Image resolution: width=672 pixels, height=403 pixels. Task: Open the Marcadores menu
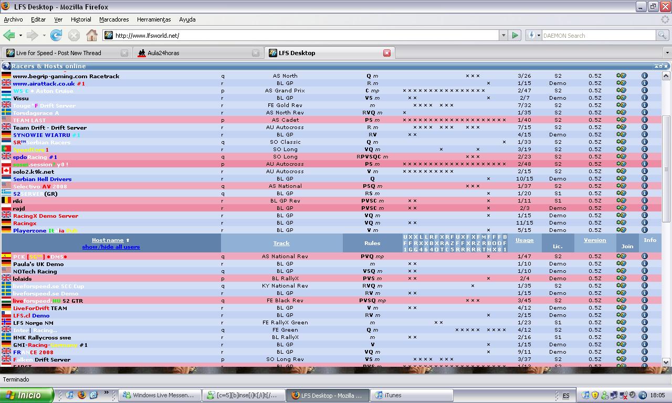pos(114,19)
